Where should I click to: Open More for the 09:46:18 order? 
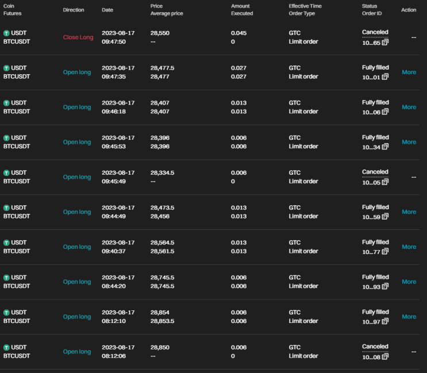point(409,107)
